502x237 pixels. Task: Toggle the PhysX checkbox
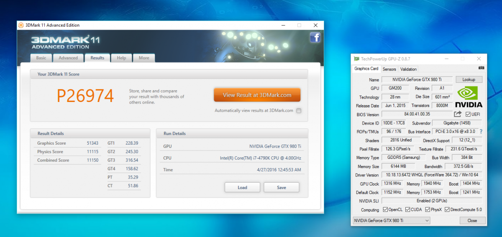(428, 210)
